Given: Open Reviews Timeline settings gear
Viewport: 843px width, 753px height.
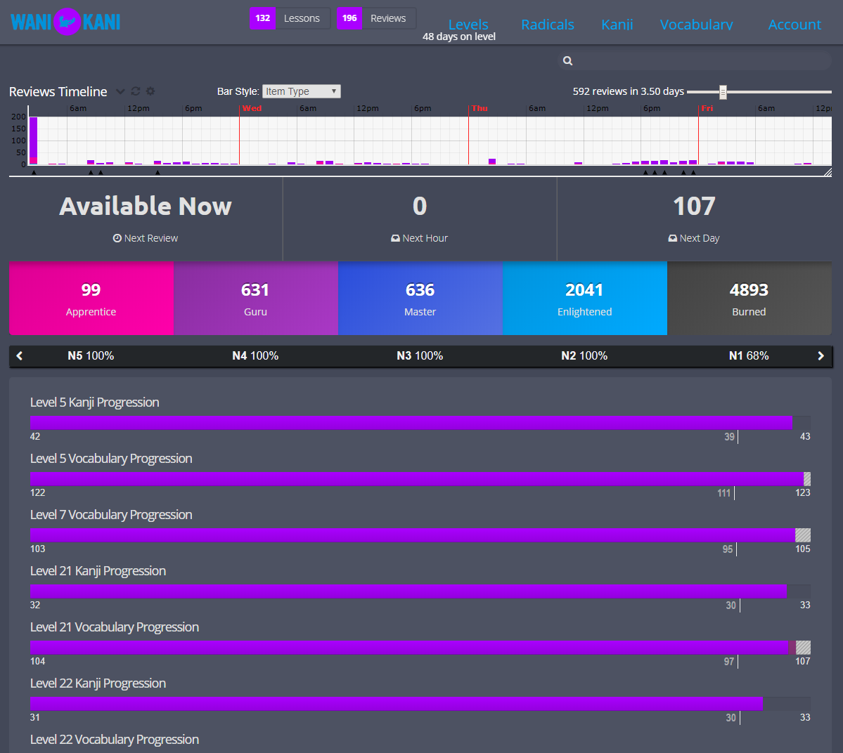Looking at the screenshot, I should [150, 91].
